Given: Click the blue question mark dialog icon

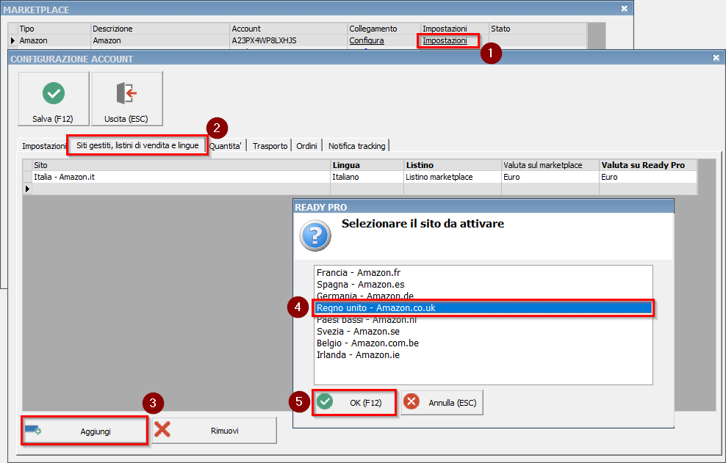Looking at the screenshot, I should pos(315,236).
